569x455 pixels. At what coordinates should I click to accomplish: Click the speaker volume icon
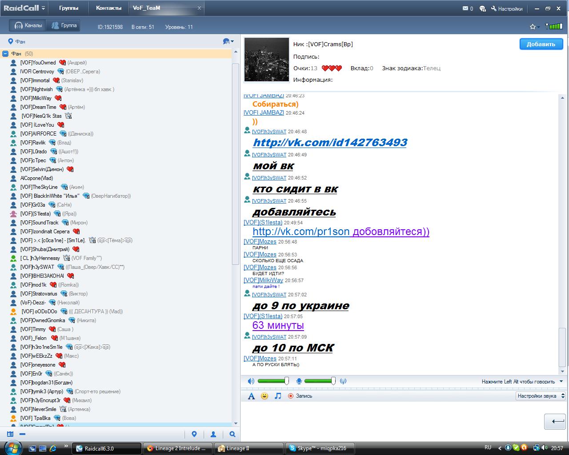pyautogui.click(x=251, y=381)
